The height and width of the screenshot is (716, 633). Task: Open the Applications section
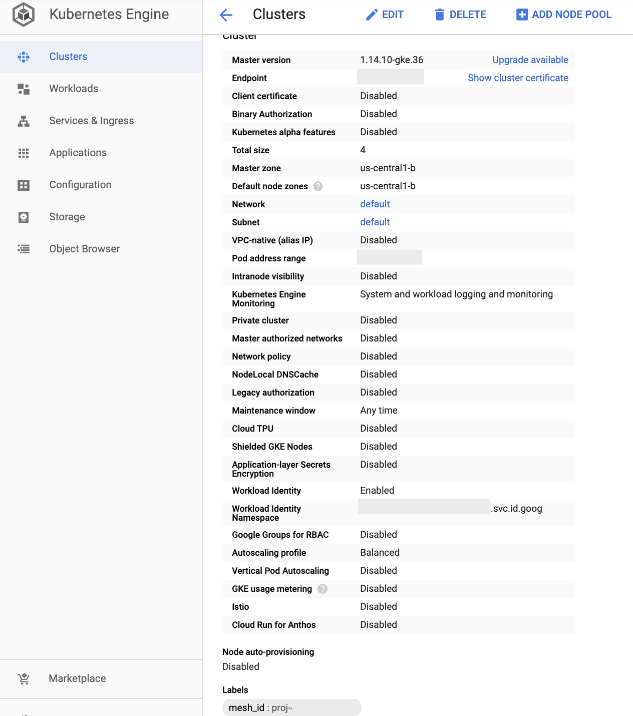click(101, 153)
